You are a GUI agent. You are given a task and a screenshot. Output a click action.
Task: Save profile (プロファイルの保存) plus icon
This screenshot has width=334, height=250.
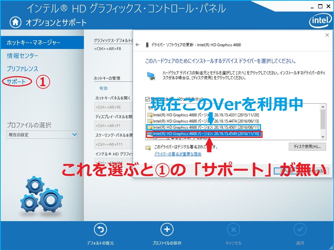(167, 229)
